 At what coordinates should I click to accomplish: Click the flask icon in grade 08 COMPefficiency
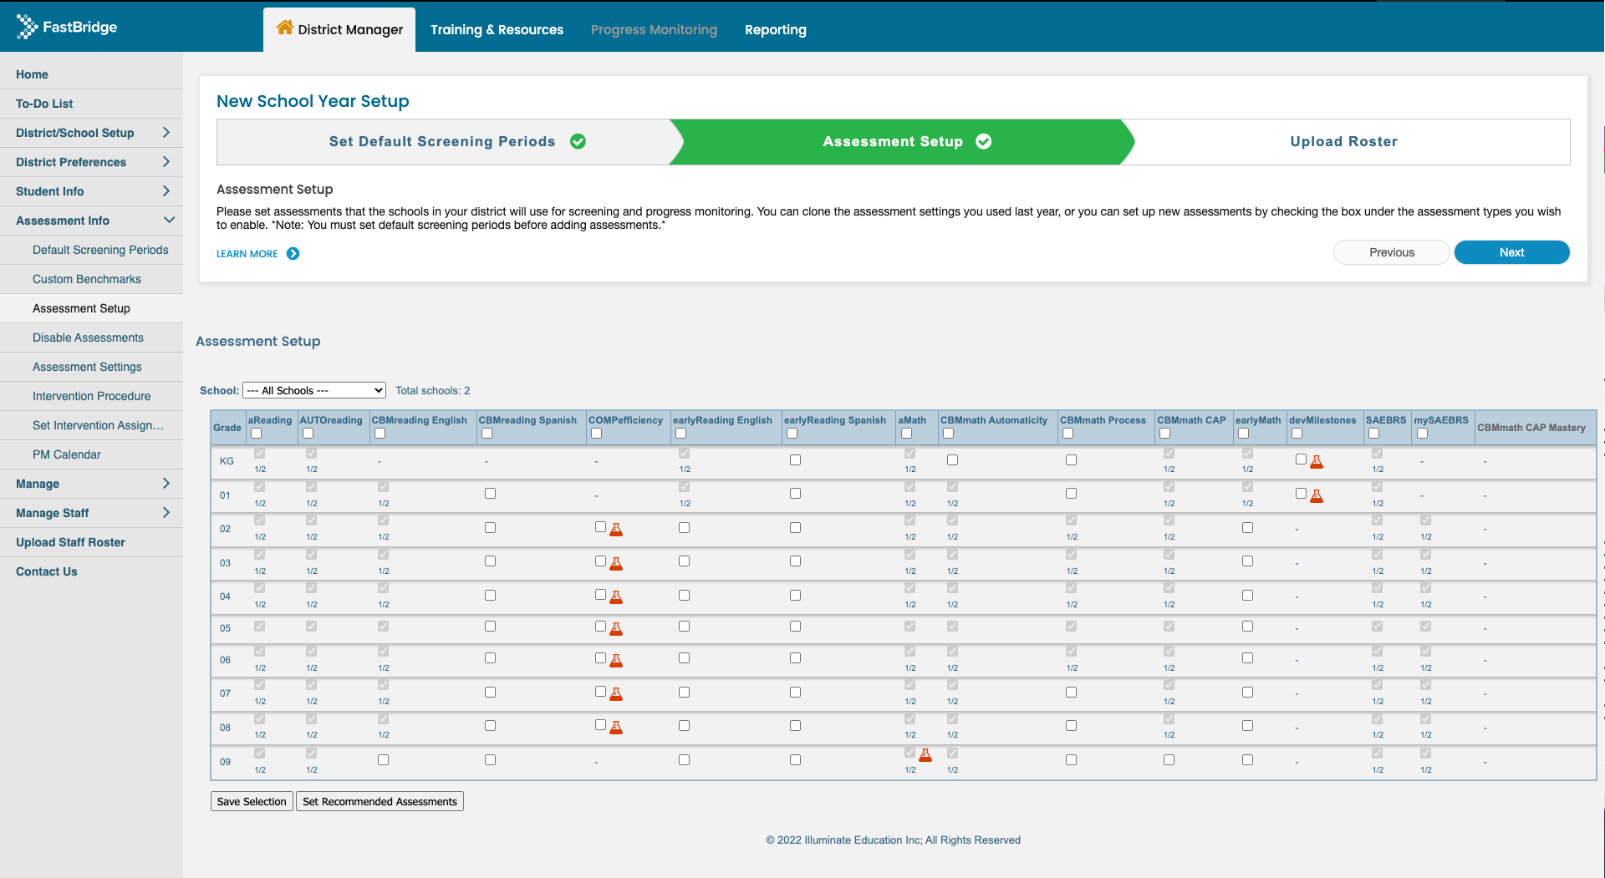point(616,727)
